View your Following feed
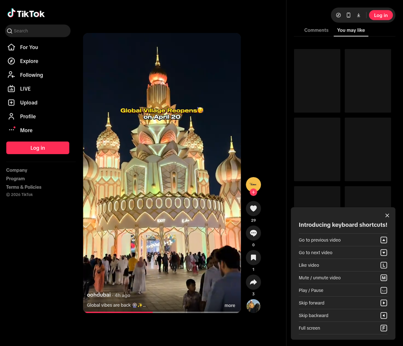Viewport: 403px width, 346px height. [30, 75]
